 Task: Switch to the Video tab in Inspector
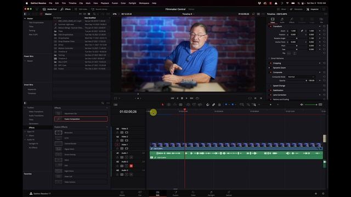273,20
